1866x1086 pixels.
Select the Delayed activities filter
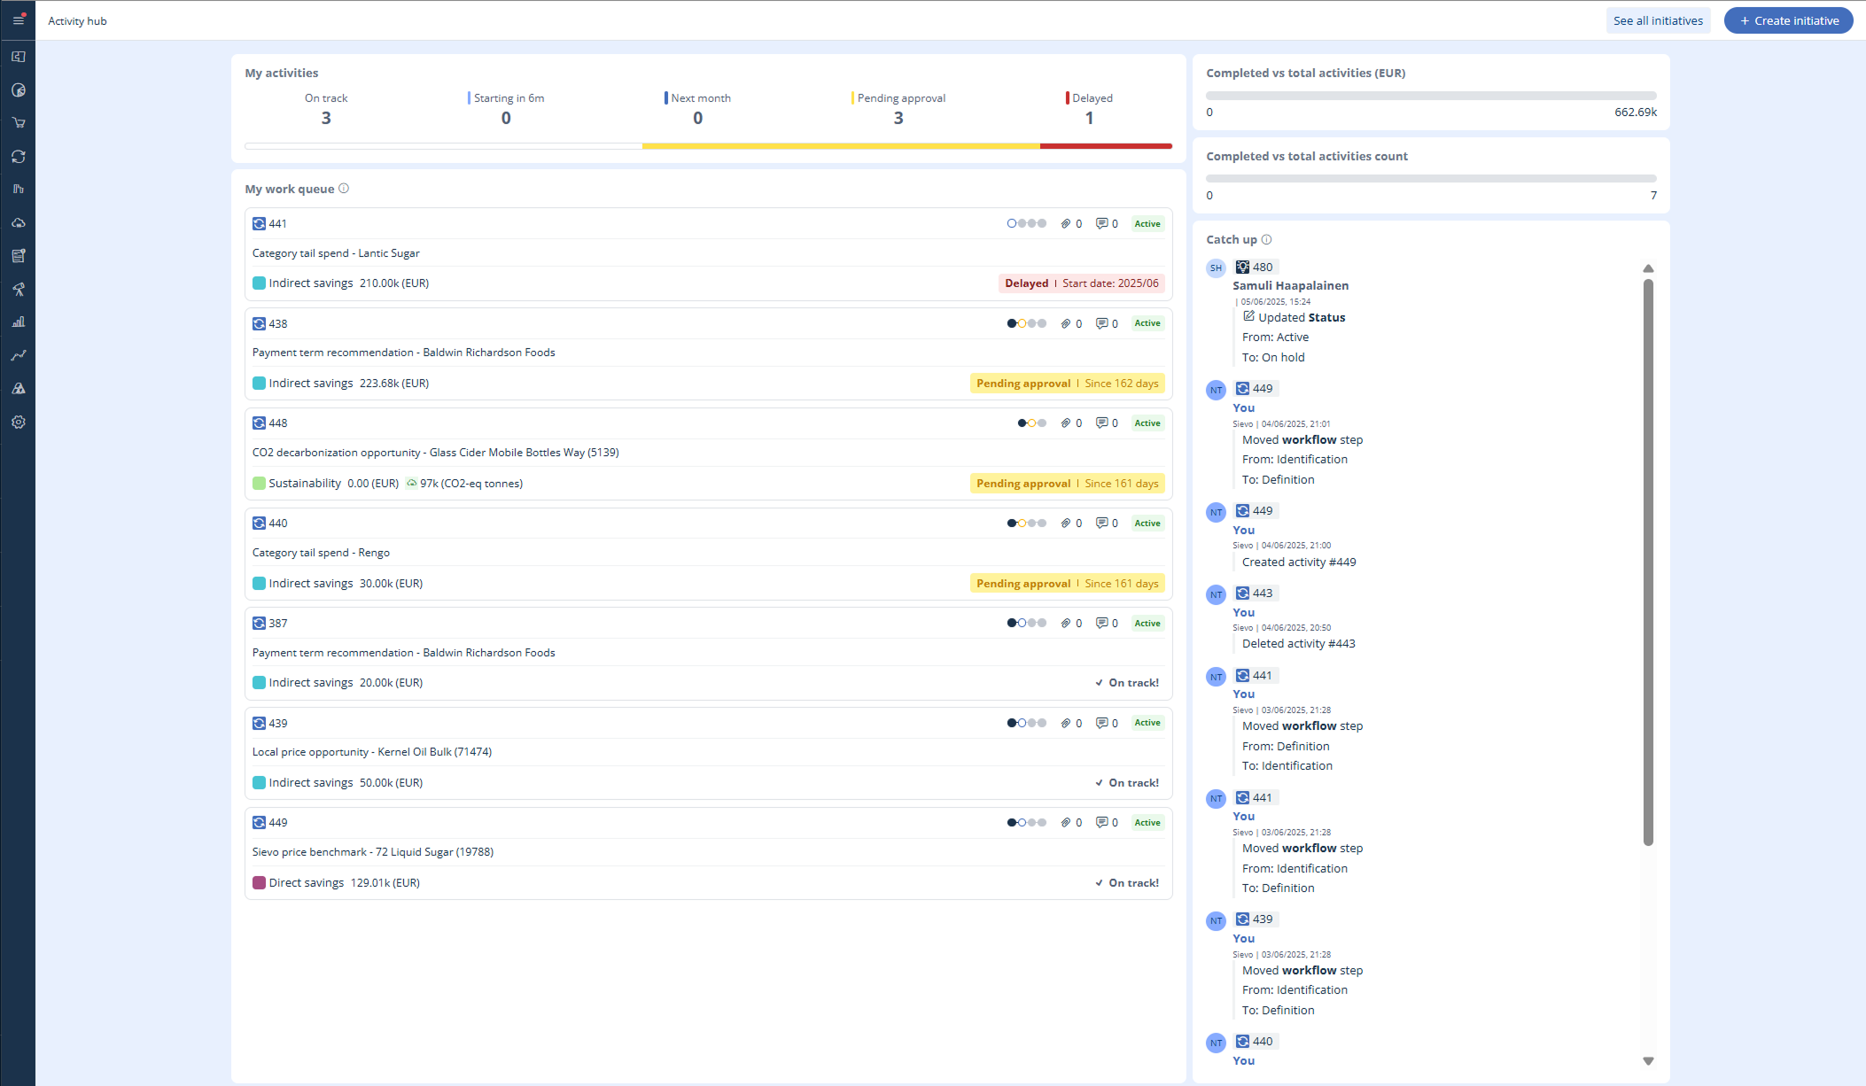1090,109
